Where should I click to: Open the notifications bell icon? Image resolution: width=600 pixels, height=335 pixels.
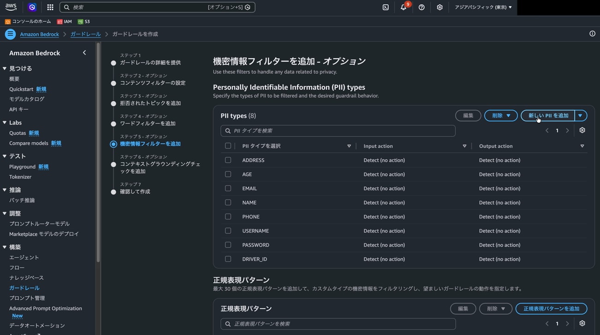pyautogui.click(x=404, y=7)
